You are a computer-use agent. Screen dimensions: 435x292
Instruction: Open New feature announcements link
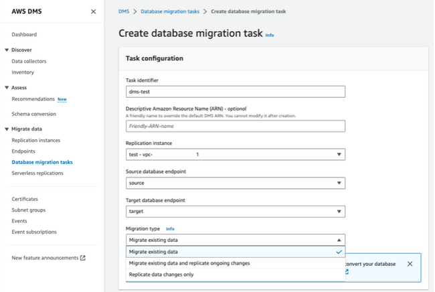[x=45, y=258]
